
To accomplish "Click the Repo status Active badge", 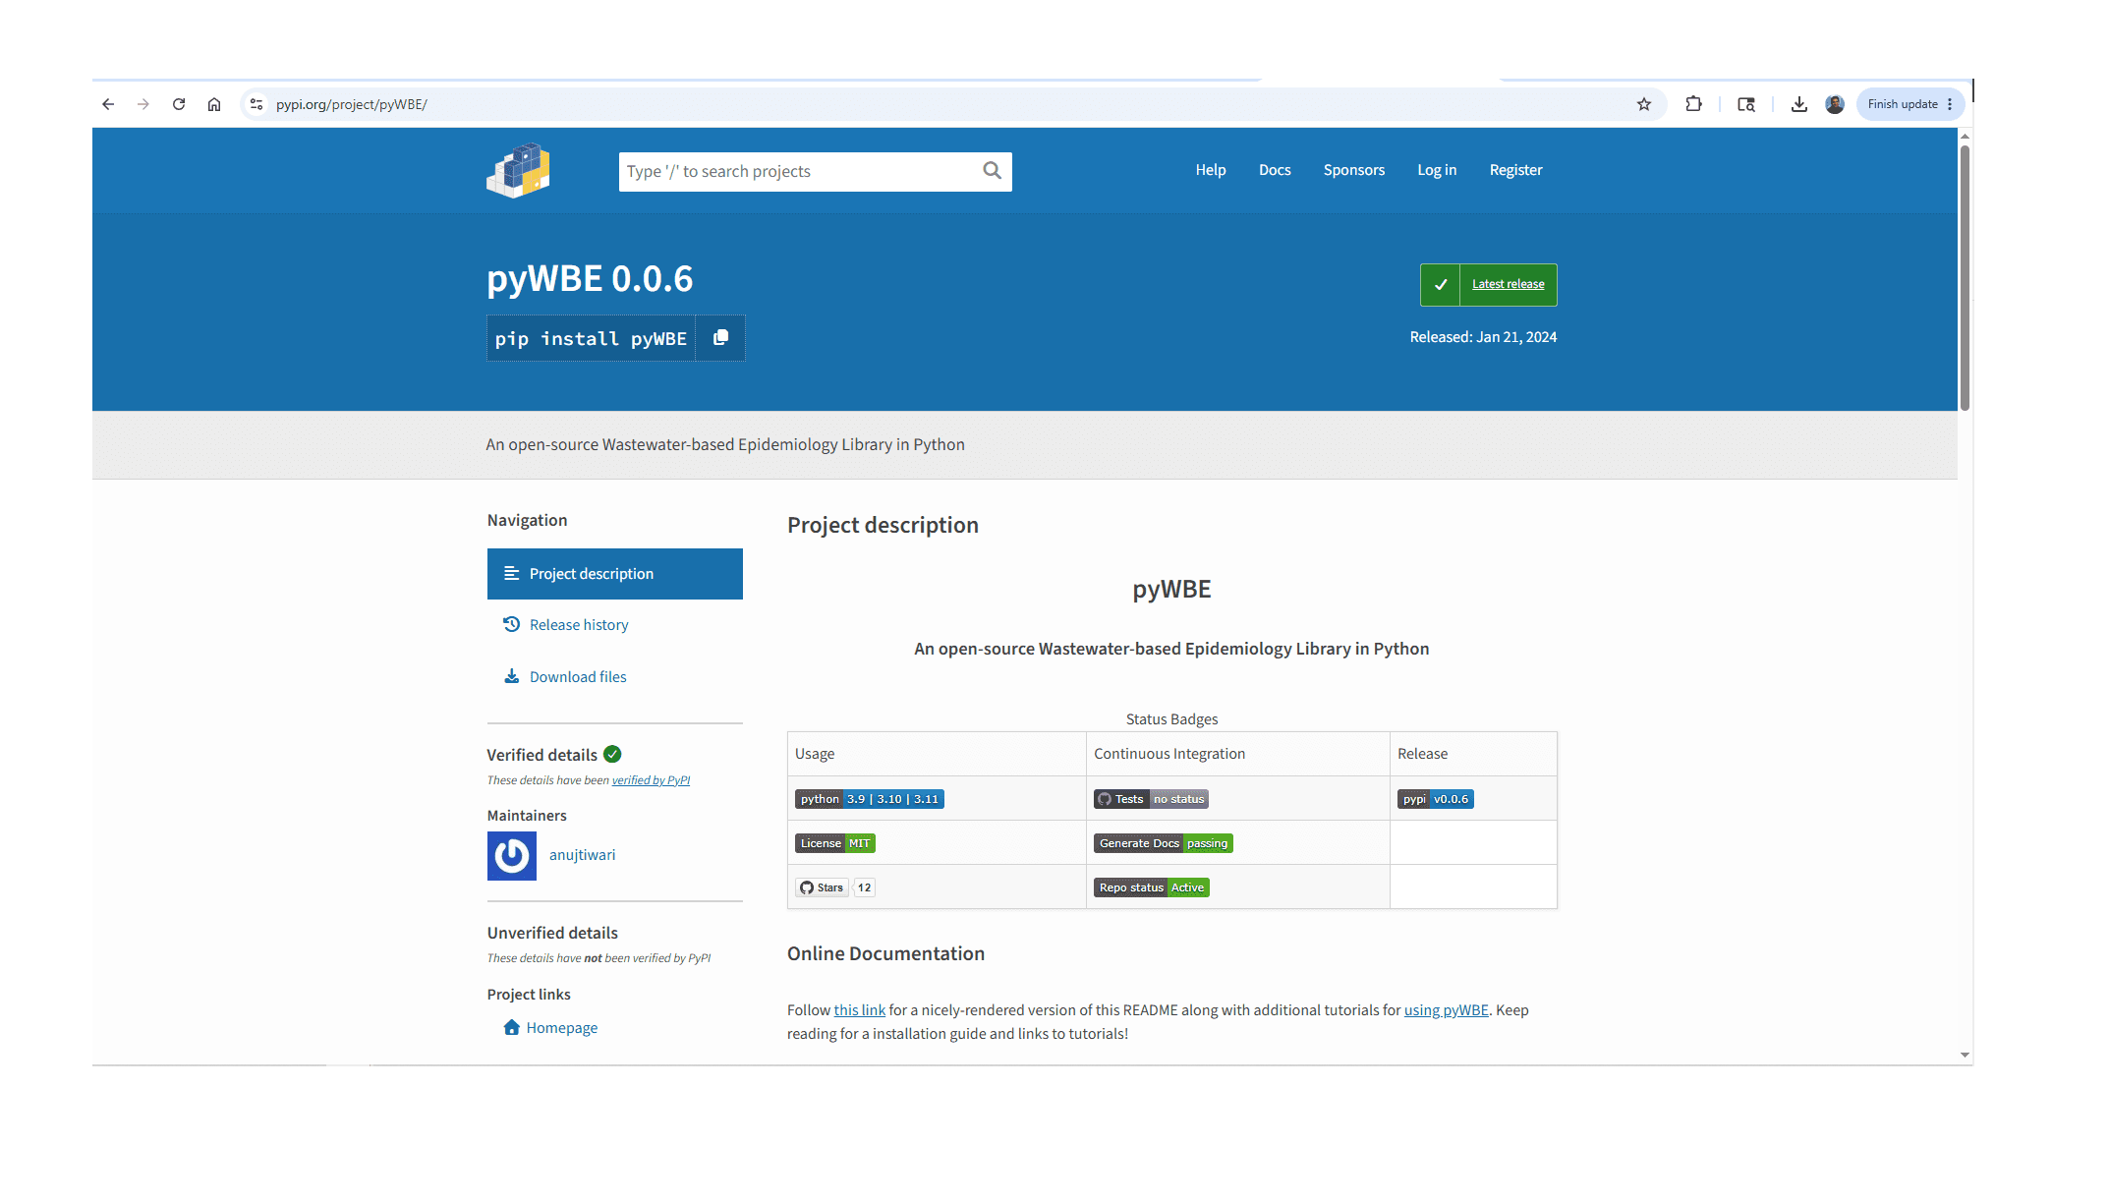I will (1152, 887).
